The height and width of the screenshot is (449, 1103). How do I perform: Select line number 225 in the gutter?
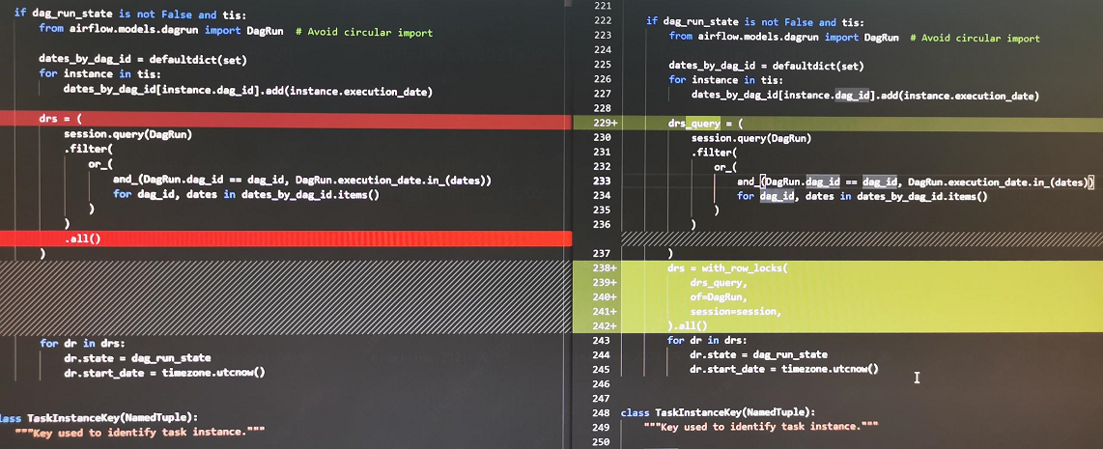[603, 66]
